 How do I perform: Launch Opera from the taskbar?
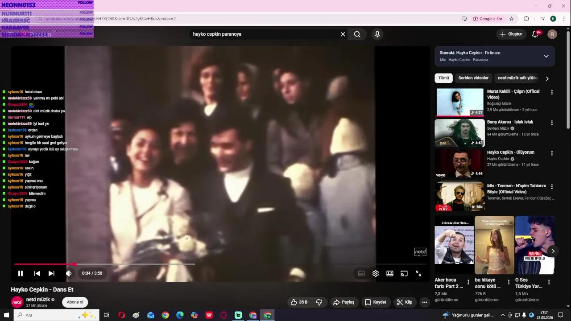click(x=121, y=315)
